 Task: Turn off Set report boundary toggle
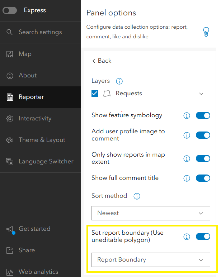[203, 237]
